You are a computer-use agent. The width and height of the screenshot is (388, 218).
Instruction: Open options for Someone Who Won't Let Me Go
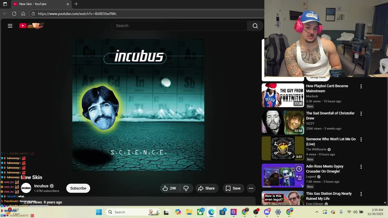(x=361, y=140)
